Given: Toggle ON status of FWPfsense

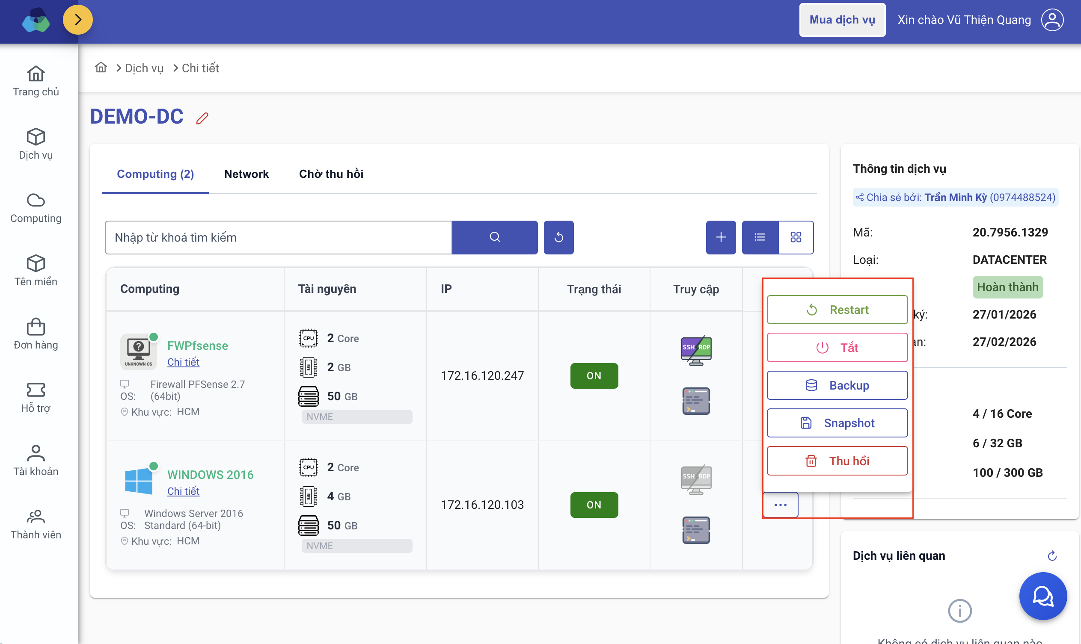Looking at the screenshot, I should pos(594,376).
